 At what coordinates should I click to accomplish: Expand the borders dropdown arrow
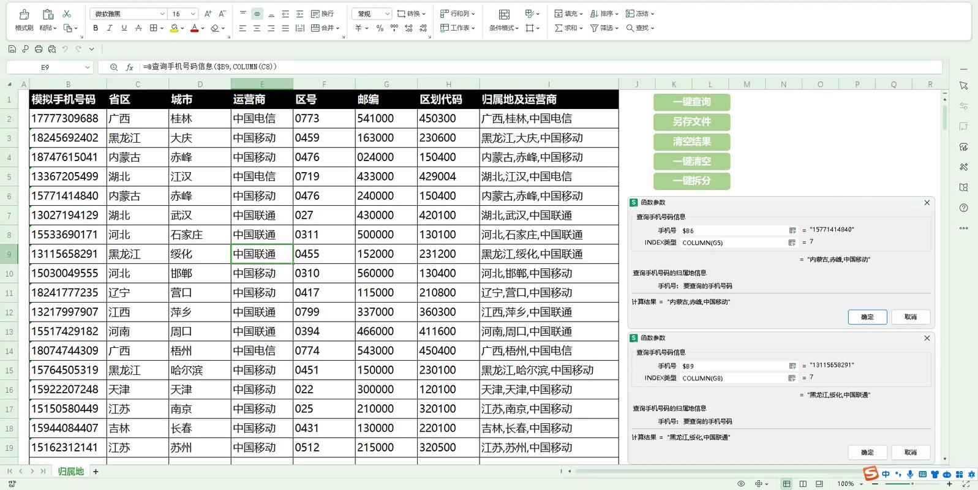pyautogui.click(x=162, y=28)
